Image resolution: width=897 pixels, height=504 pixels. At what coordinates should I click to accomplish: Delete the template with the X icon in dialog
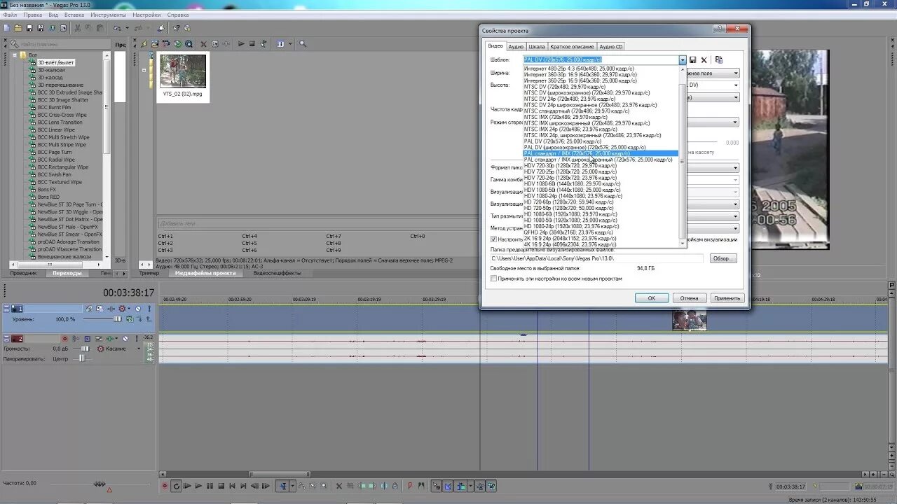704,60
